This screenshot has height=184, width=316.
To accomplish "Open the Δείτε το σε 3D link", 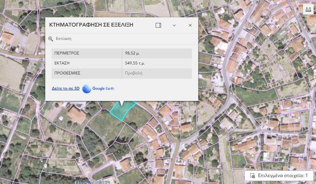I will pyautogui.click(x=66, y=88).
